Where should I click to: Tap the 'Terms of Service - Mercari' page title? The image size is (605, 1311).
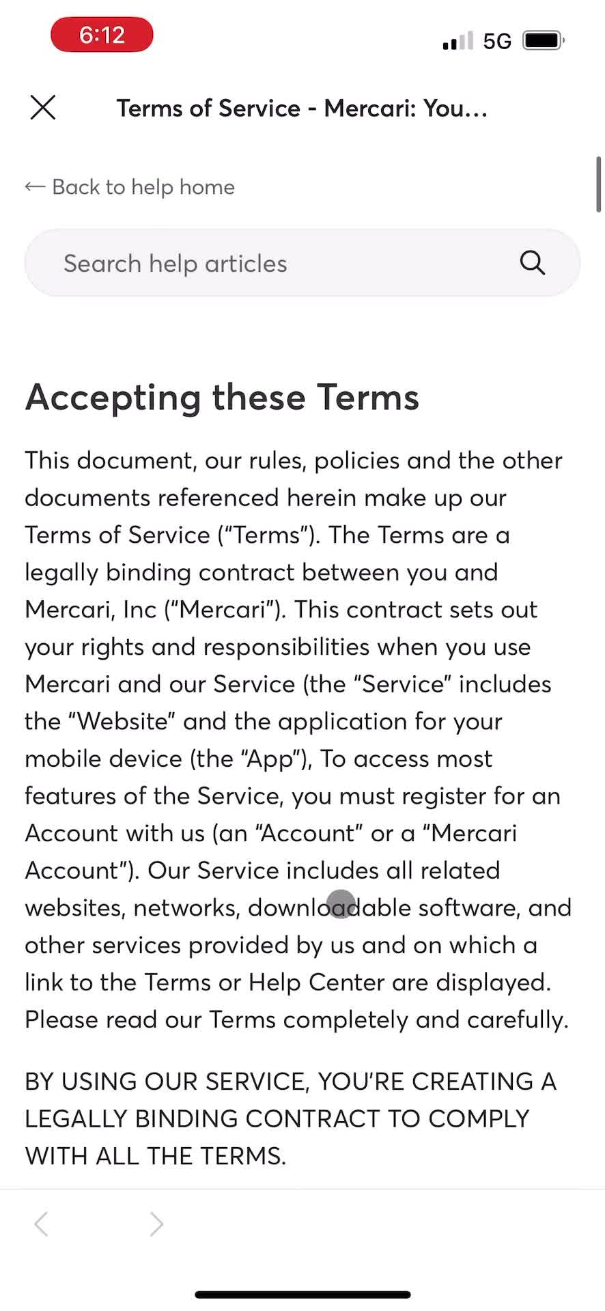pyautogui.click(x=302, y=109)
